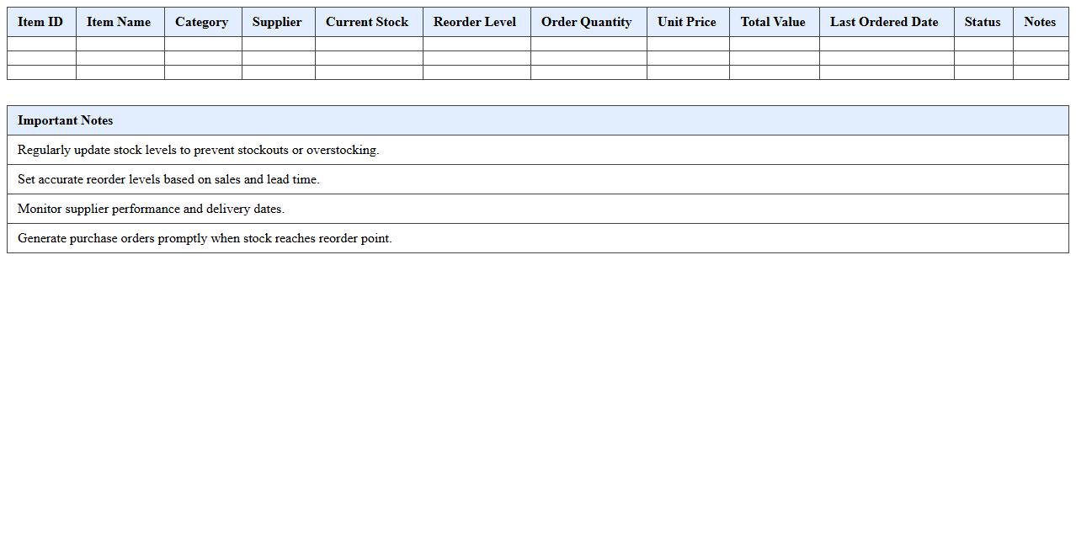The image size is (1076, 547).
Task: Click the note about supplier performance monitoring
Action: click(x=148, y=209)
